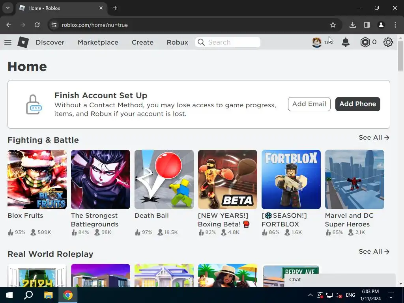Bookmark this page with the star

tap(333, 25)
